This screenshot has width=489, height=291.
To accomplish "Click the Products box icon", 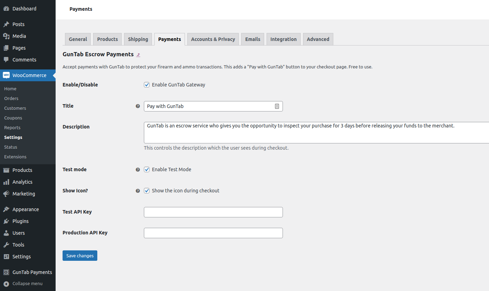I will 6,170.
